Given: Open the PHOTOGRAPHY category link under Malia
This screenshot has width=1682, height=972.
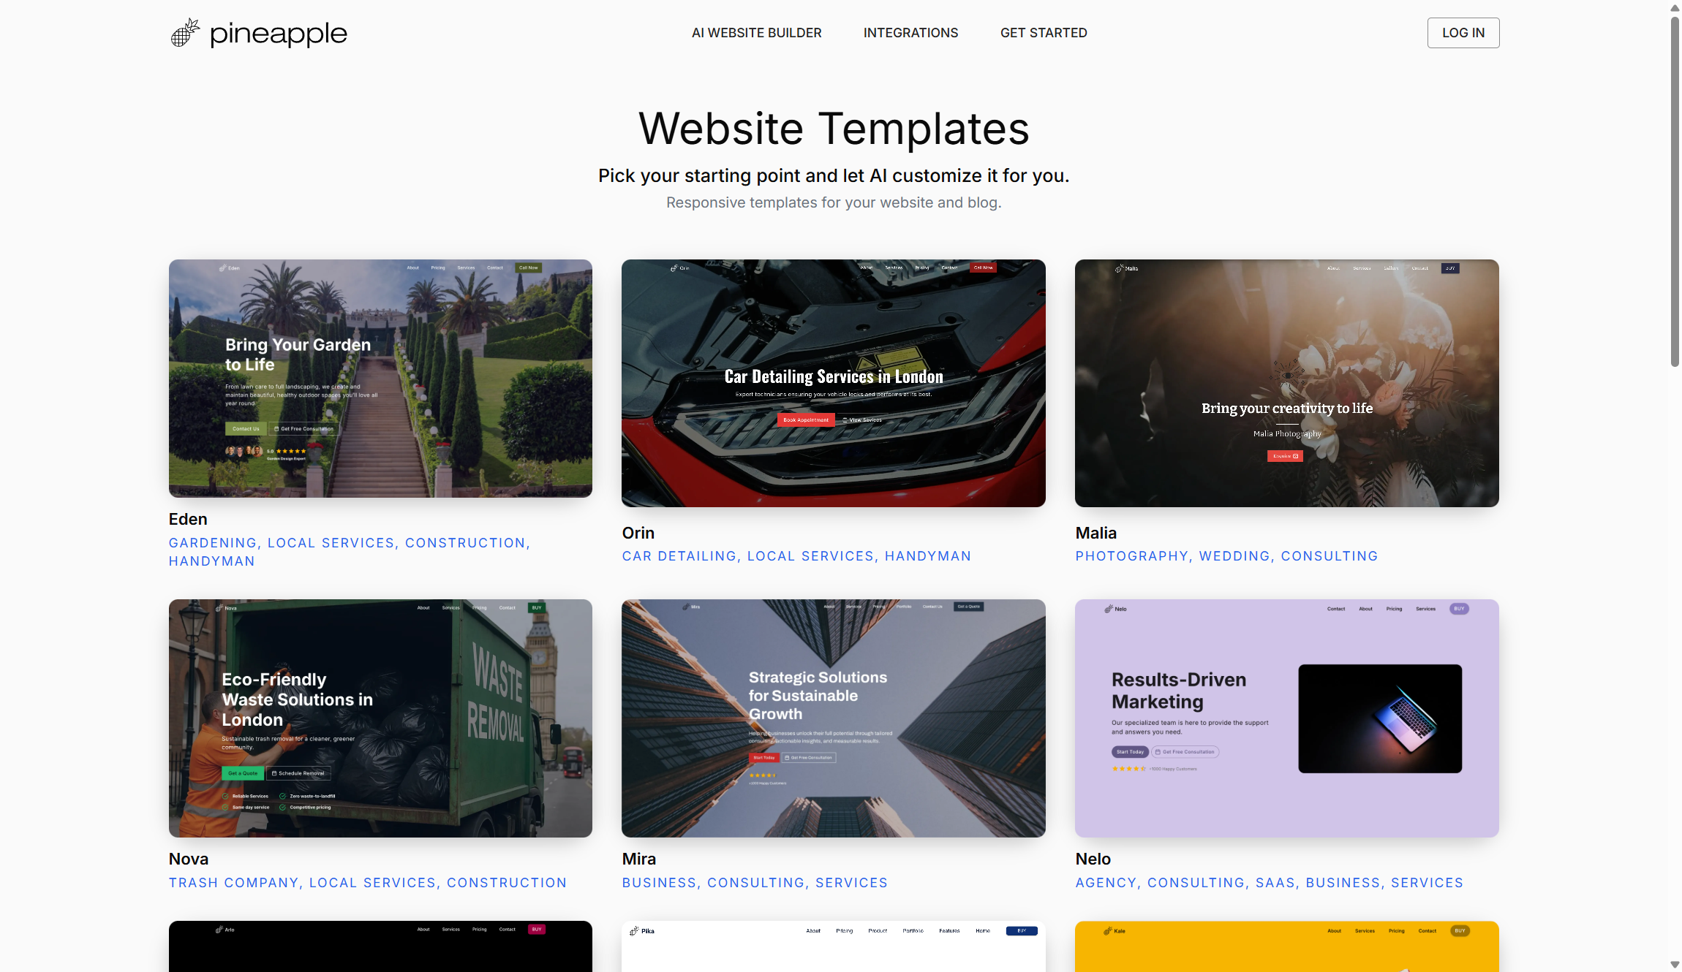Looking at the screenshot, I should [1131, 556].
